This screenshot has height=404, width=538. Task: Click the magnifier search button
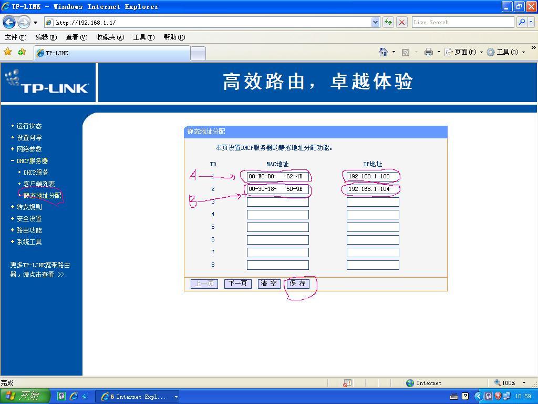522,22
